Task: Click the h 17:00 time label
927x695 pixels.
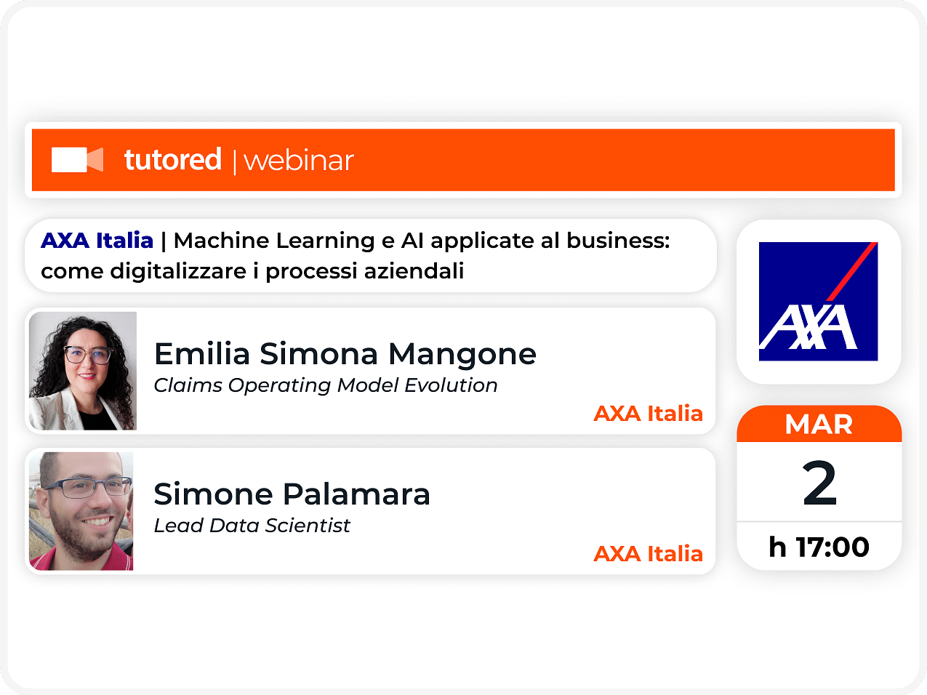Action: pyautogui.click(x=819, y=547)
